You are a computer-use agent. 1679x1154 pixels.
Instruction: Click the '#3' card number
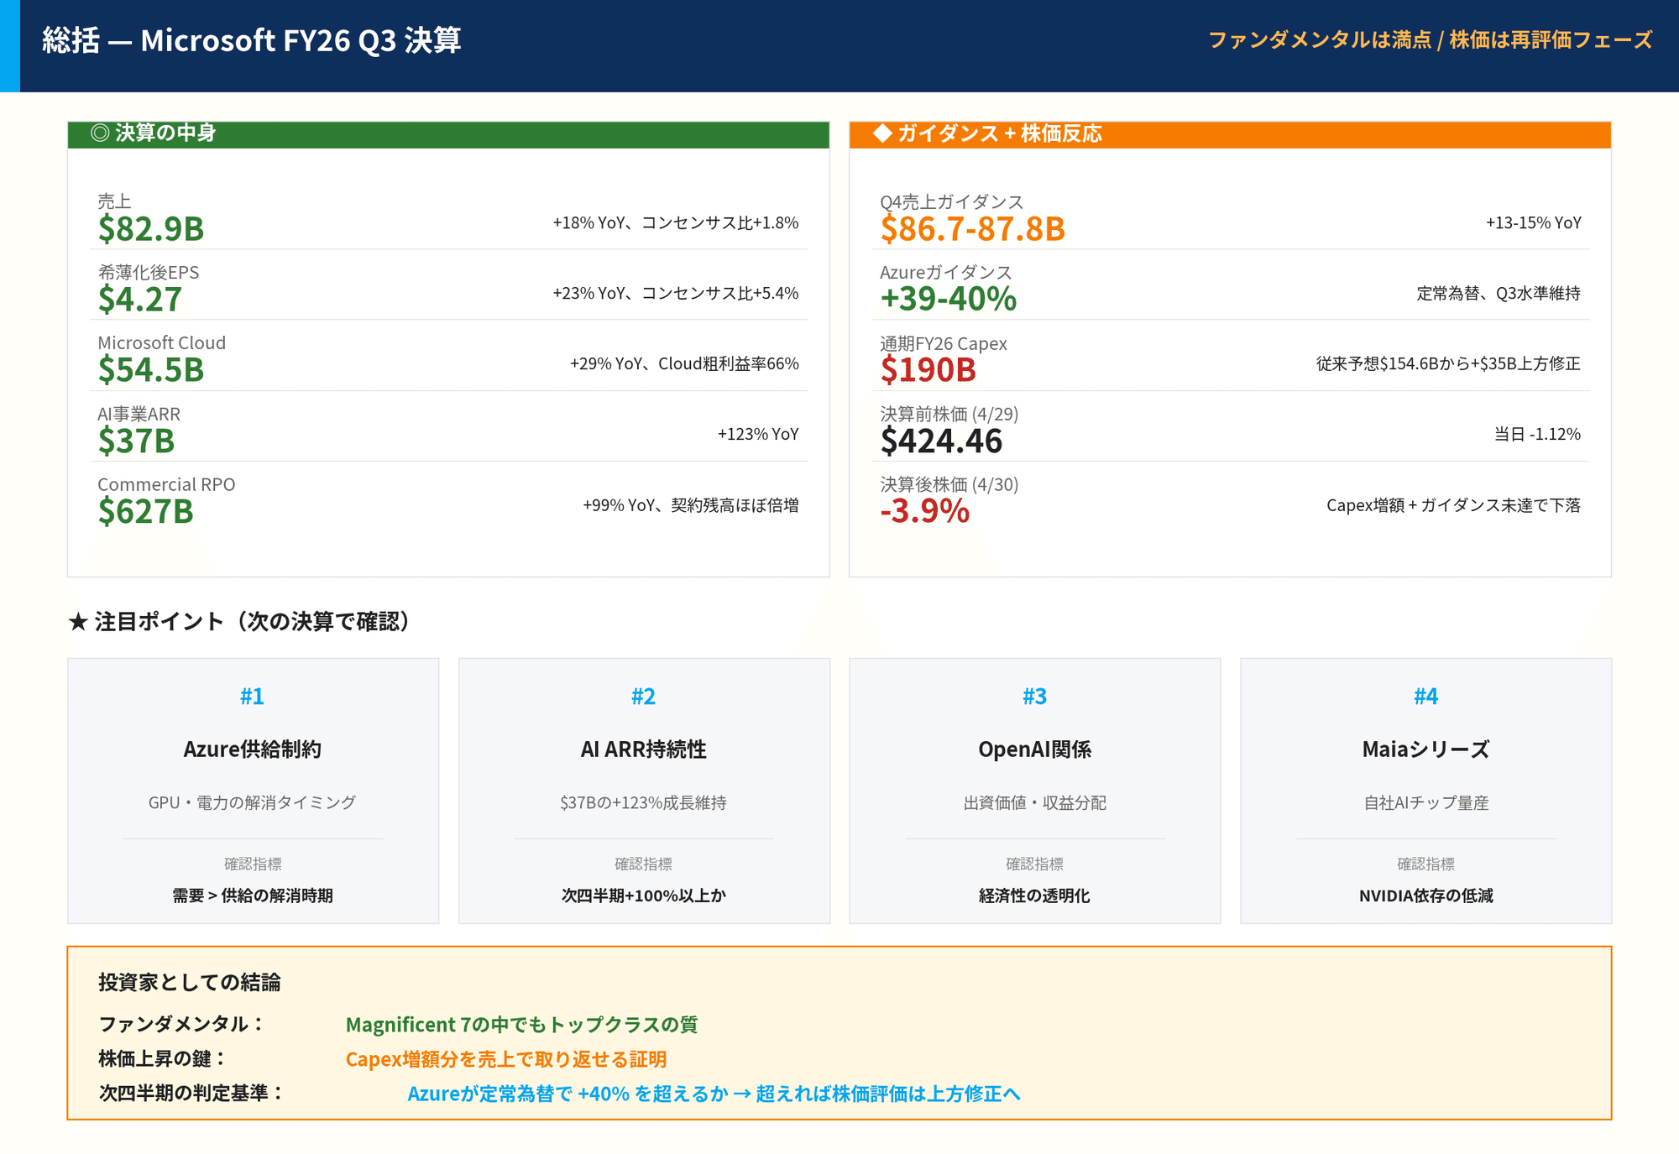[x=1035, y=696]
